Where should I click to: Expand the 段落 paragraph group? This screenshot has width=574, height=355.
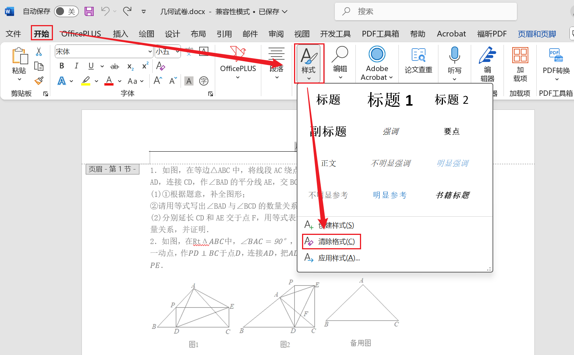click(x=277, y=63)
